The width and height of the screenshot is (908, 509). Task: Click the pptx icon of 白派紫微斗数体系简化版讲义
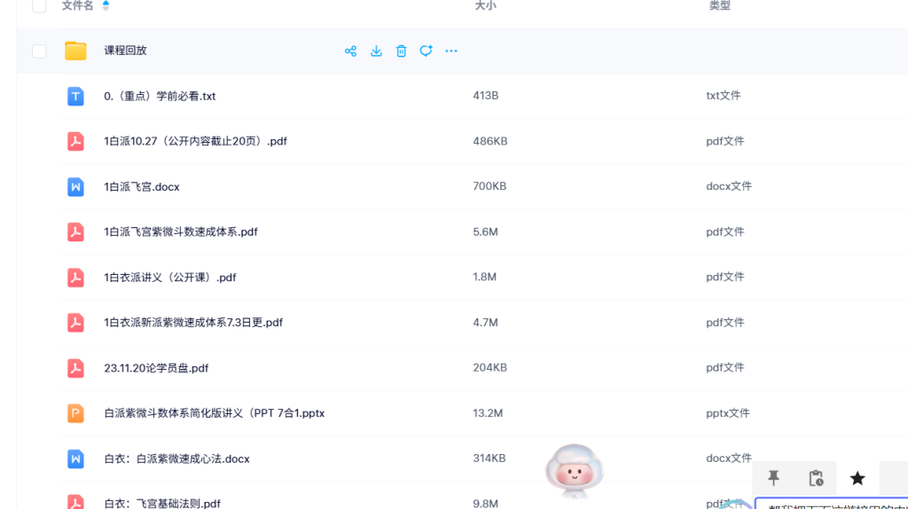click(x=75, y=413)
